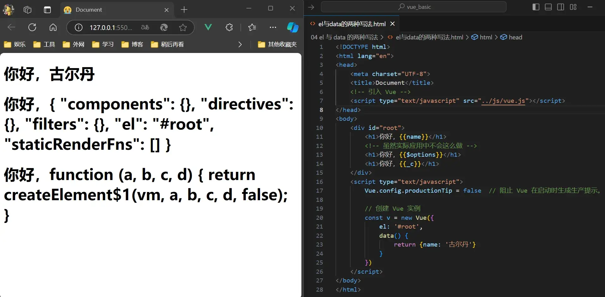This screenshot has width=605, height=297.
Task: Click breadcrumb file el与data的两种写法.html
Action: 429,37
